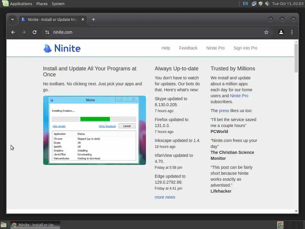
Task: Click the shield update manager tray icon
Action: [x=260, y=4]
